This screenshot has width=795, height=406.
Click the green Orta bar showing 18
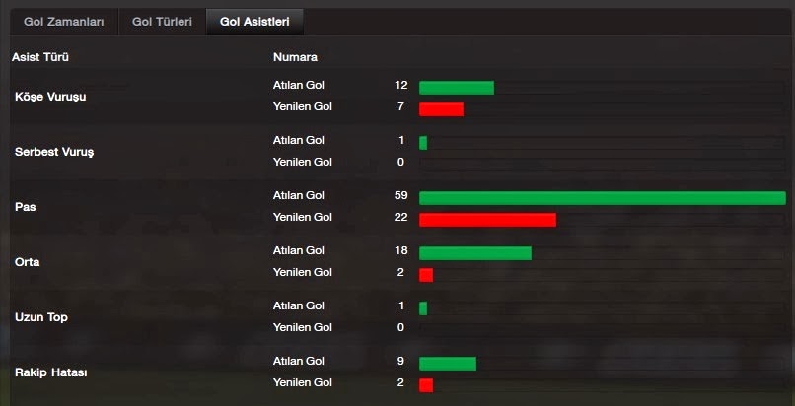pos(475,253)
